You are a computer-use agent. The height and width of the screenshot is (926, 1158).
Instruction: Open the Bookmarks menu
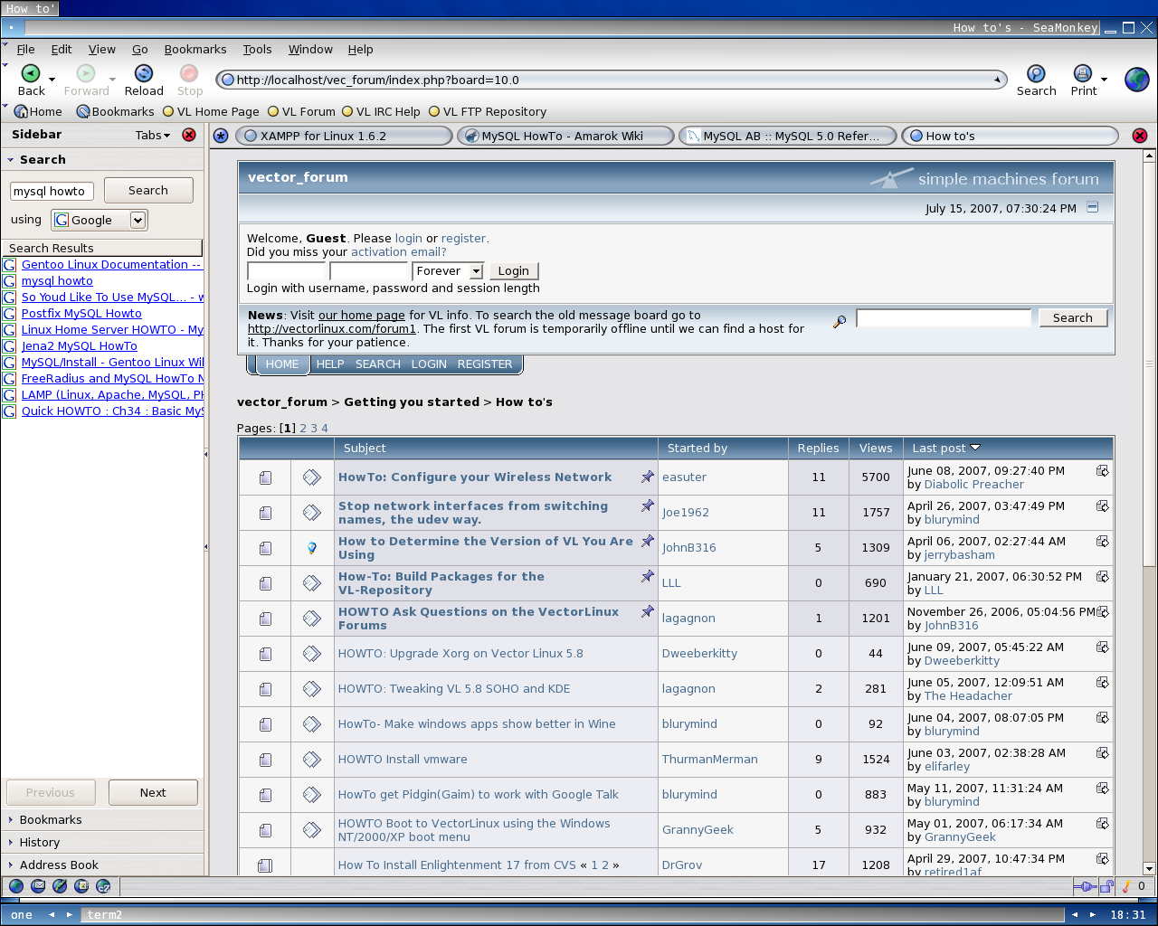point(195,49)
